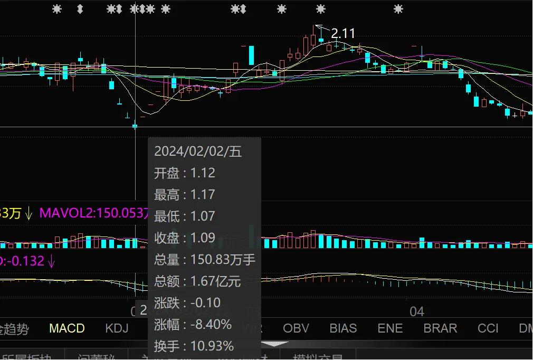The height and width of the screenshot is (360, 533).
Task: Switch to the KDJ indicator tab
Action: click(x=117, y=328)
